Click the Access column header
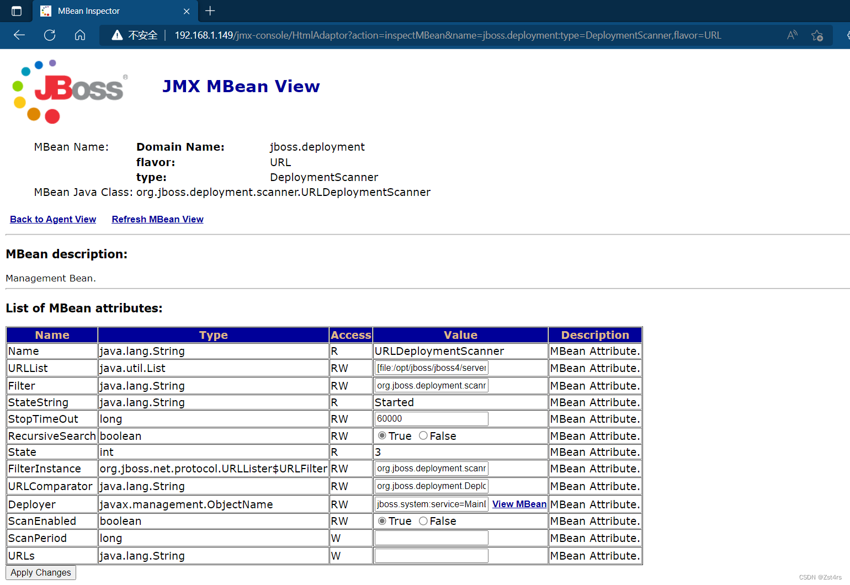 point(351,335)
